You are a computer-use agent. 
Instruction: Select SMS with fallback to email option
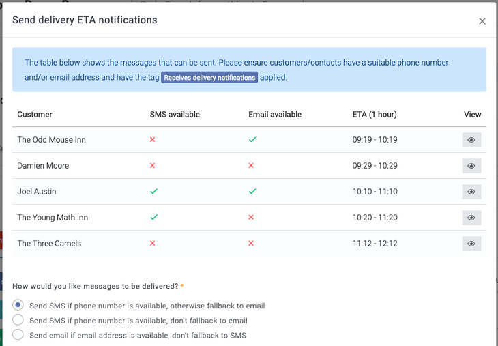point(18,306)
